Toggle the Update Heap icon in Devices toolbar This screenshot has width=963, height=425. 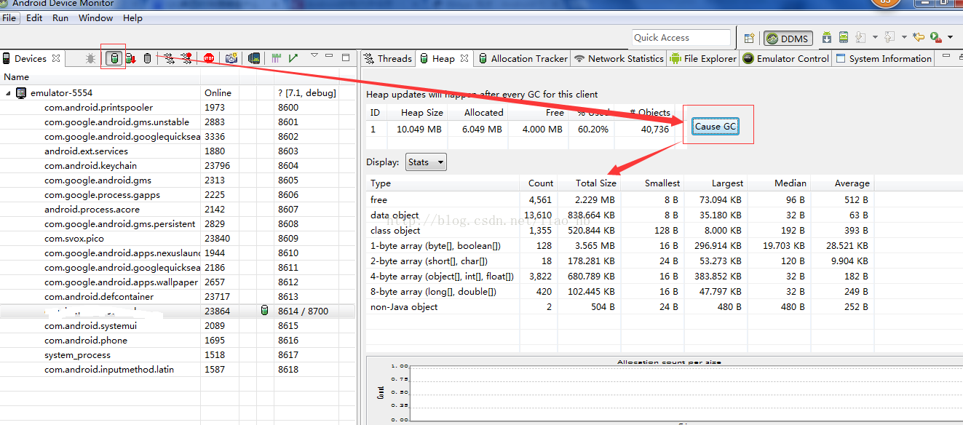coord(114,58)
